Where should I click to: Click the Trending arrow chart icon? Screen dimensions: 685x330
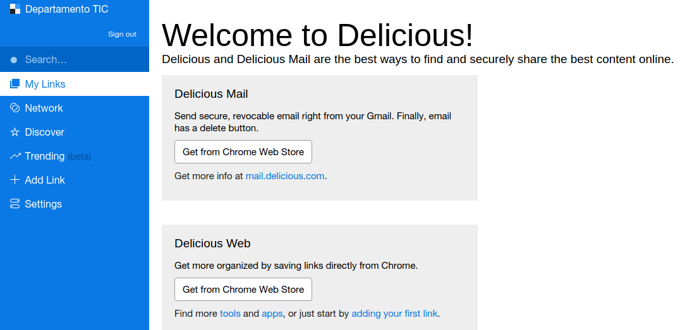[15, 156]
